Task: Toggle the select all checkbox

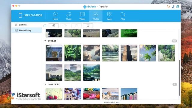Action: point(45,26)
